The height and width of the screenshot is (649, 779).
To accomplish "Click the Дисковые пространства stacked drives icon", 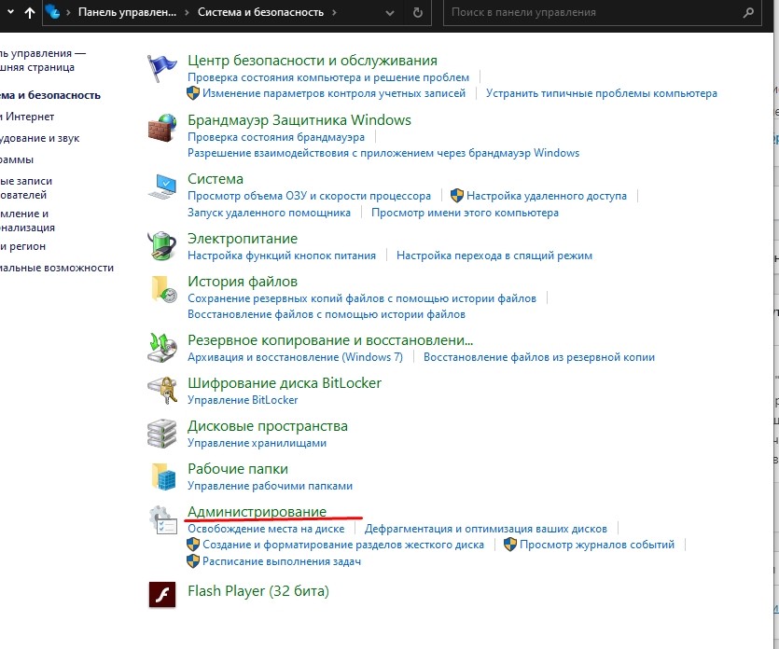I will click(162, 434).
